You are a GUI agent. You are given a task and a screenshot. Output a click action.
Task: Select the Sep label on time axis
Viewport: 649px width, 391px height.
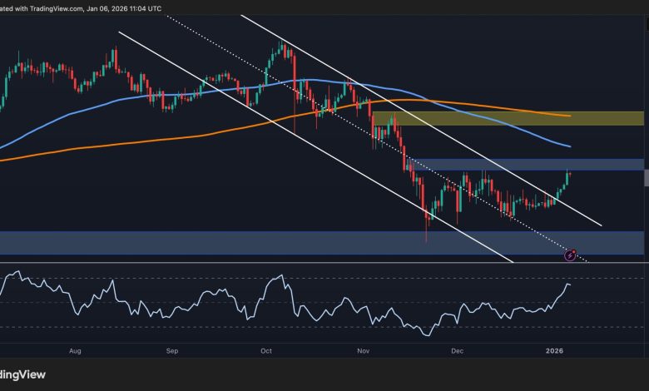click(x=172, y=351)
